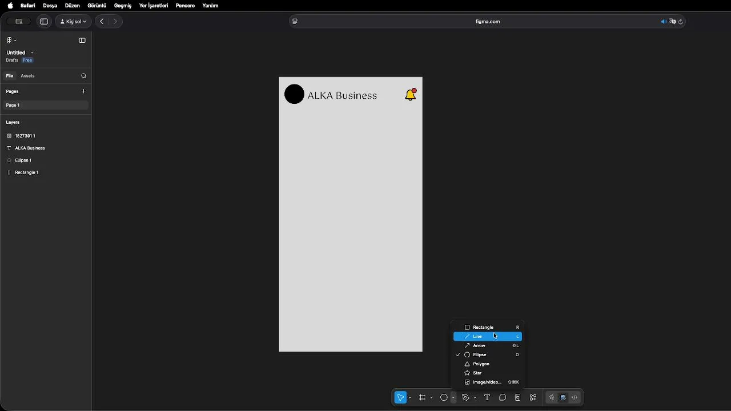731x411 pixels.
Task: Click the Drafts location link
Action: pos(12,60)
